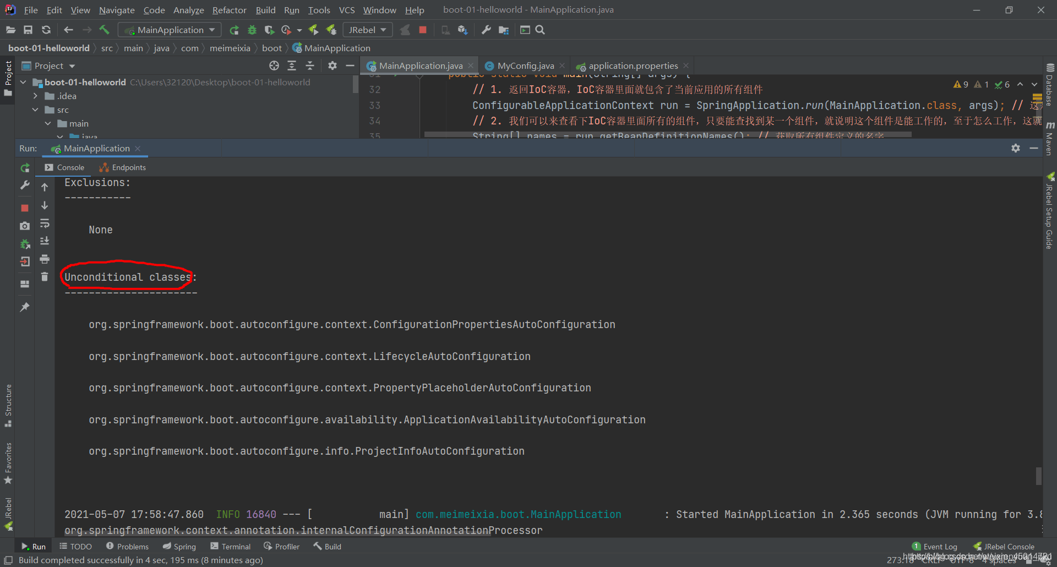The height and width of the screenshot is (567, 1057).
Task: Click the green Build Project hammer
Action: coord(105,30)
